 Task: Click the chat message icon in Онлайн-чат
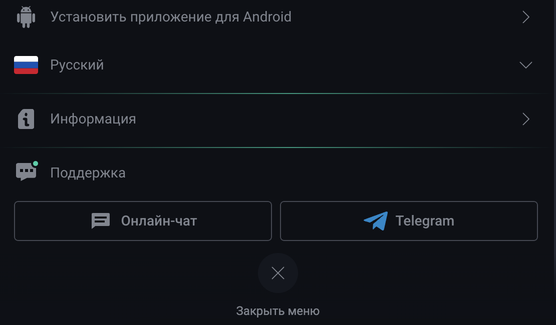pyautogui.click(x=101, y=221)
